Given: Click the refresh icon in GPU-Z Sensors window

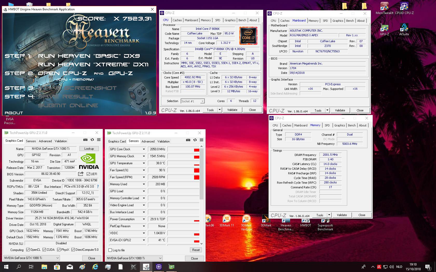Looking at the screenshot, I should tap(195, 140).
